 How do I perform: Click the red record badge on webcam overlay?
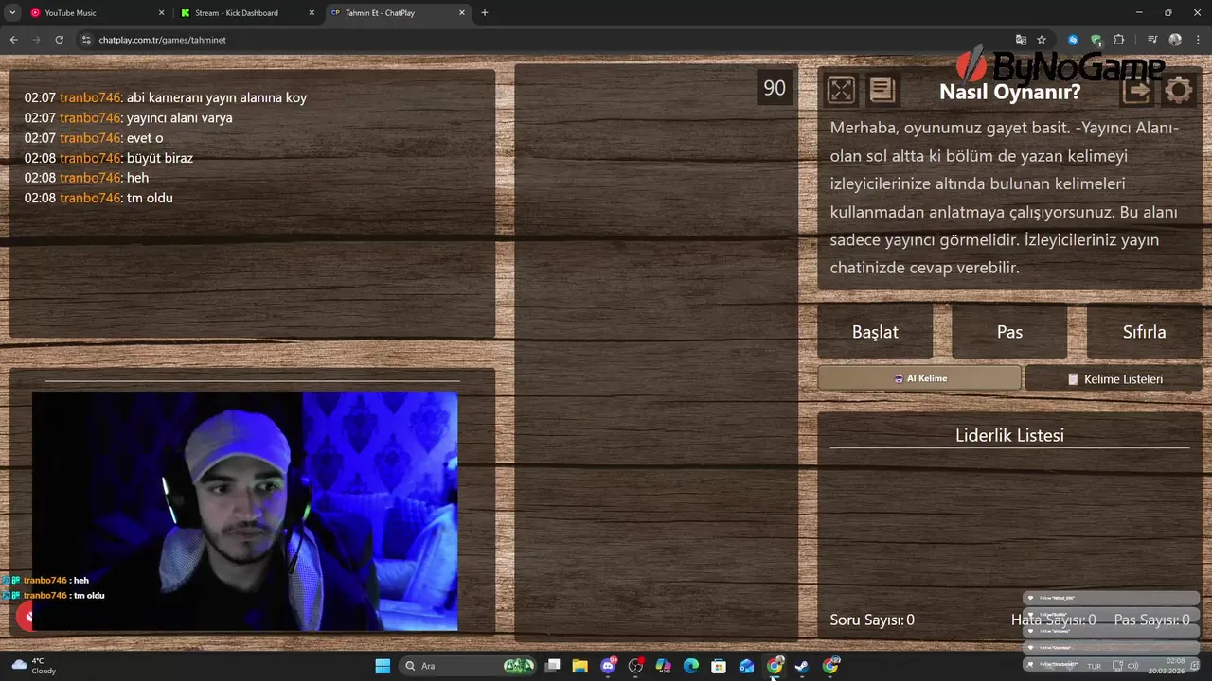tap(26, 617)
